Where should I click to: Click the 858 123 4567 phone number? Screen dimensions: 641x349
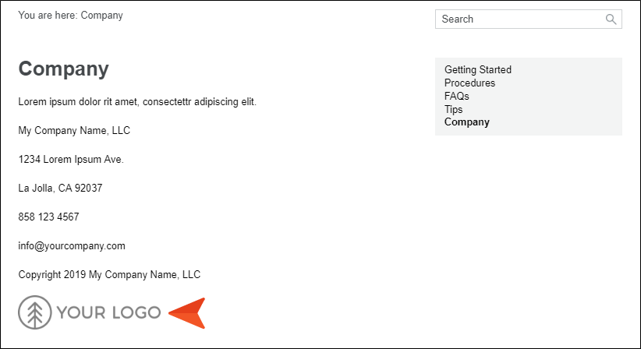point(48,217)
